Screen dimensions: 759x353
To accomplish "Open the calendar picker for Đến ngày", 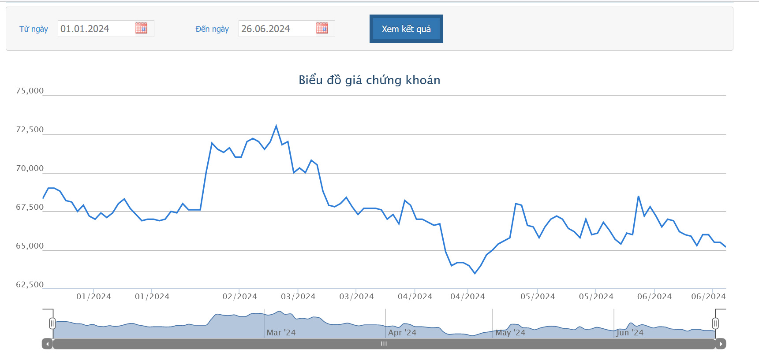I will (322, 28).
